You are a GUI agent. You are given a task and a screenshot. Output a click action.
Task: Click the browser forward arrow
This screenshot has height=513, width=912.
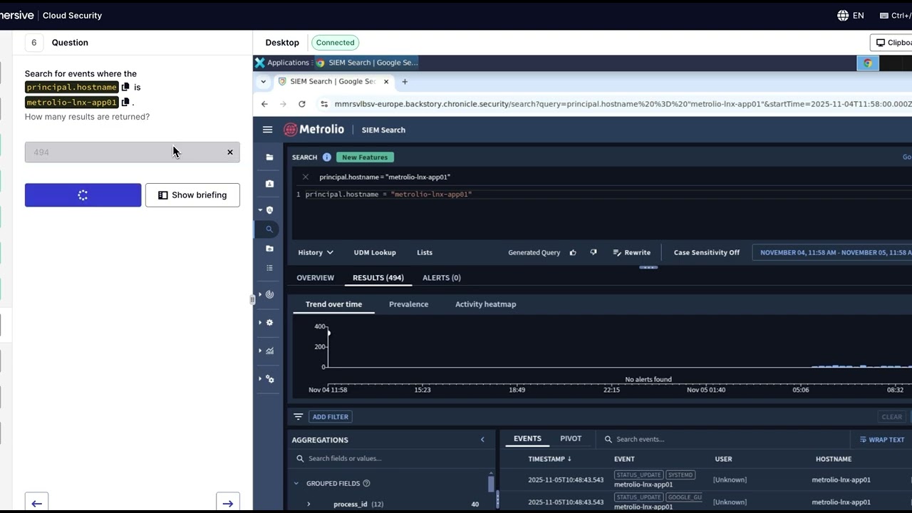[283, 104]
